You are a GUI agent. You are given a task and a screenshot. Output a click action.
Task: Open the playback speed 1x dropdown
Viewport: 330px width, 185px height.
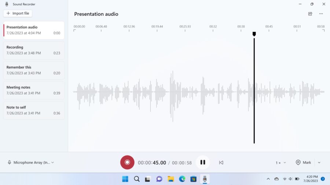pyautogui.click(x=281, y=163)
